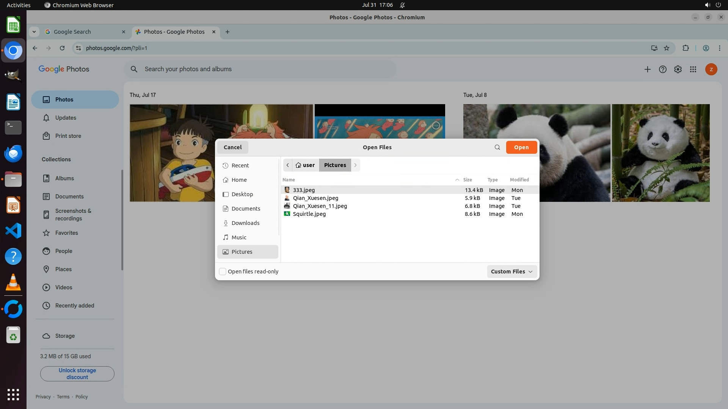Click the search icon in Open Files dialog

coord(497,147)
